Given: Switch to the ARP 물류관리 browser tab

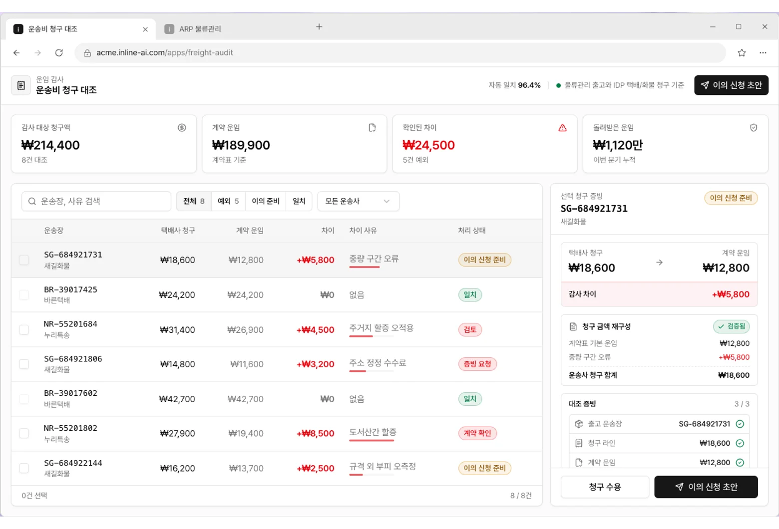Looking at the screenshot, I should click(200, 29).
